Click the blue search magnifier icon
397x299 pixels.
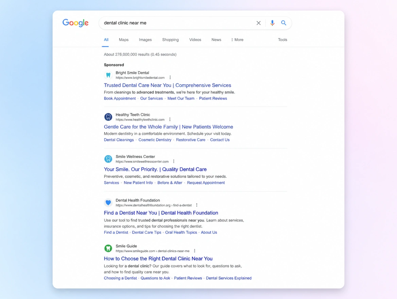click(283, 23)
